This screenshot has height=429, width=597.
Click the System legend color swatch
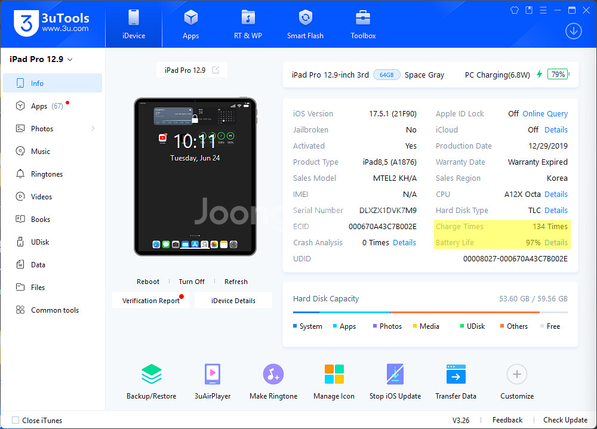[295, 326]
